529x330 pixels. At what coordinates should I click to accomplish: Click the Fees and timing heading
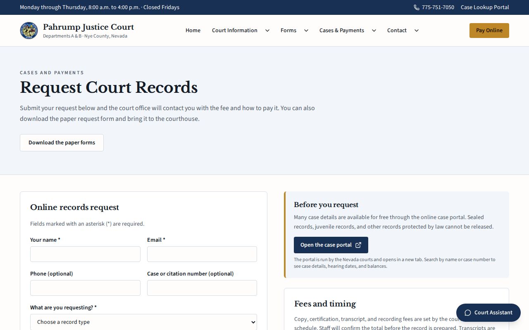tap(325, 304)
